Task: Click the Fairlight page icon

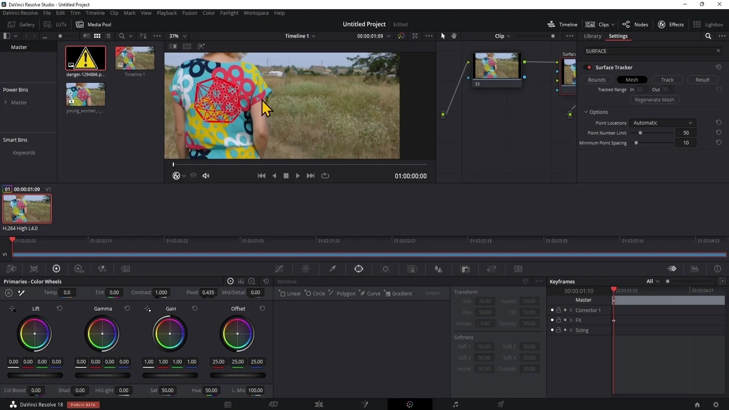Action: coord(456,404)
